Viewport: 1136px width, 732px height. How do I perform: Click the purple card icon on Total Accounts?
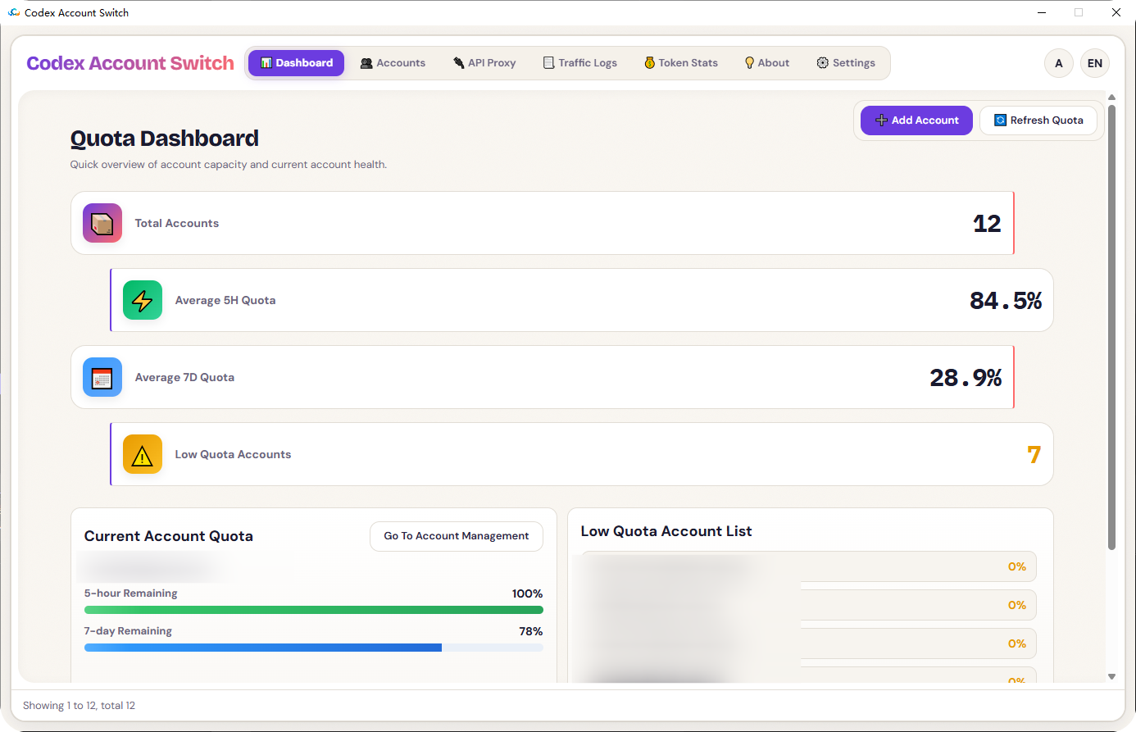tap(102, 222)
